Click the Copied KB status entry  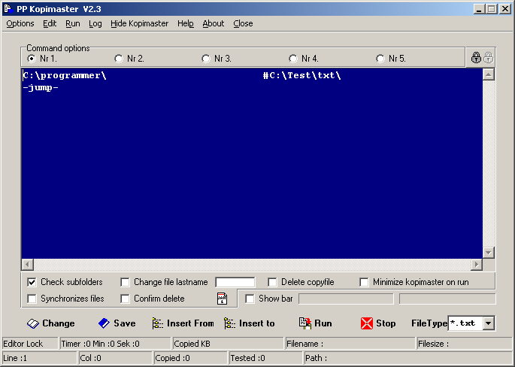[x=228, y=344]
